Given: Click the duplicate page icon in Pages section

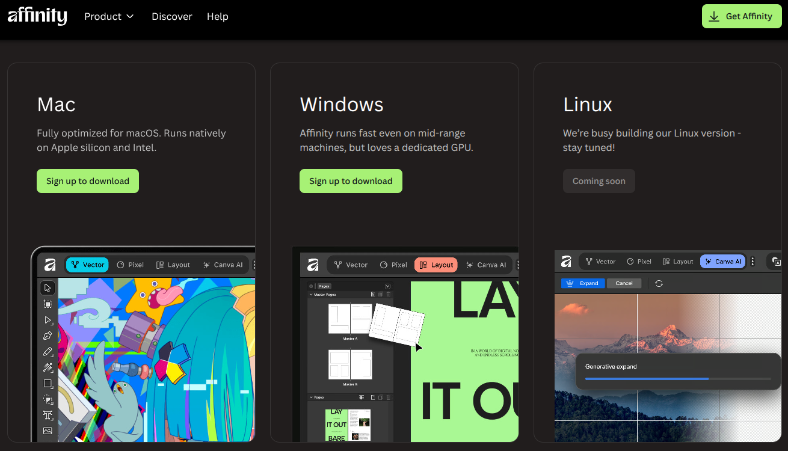Looking at the screenshot, I should pos(381,397).
